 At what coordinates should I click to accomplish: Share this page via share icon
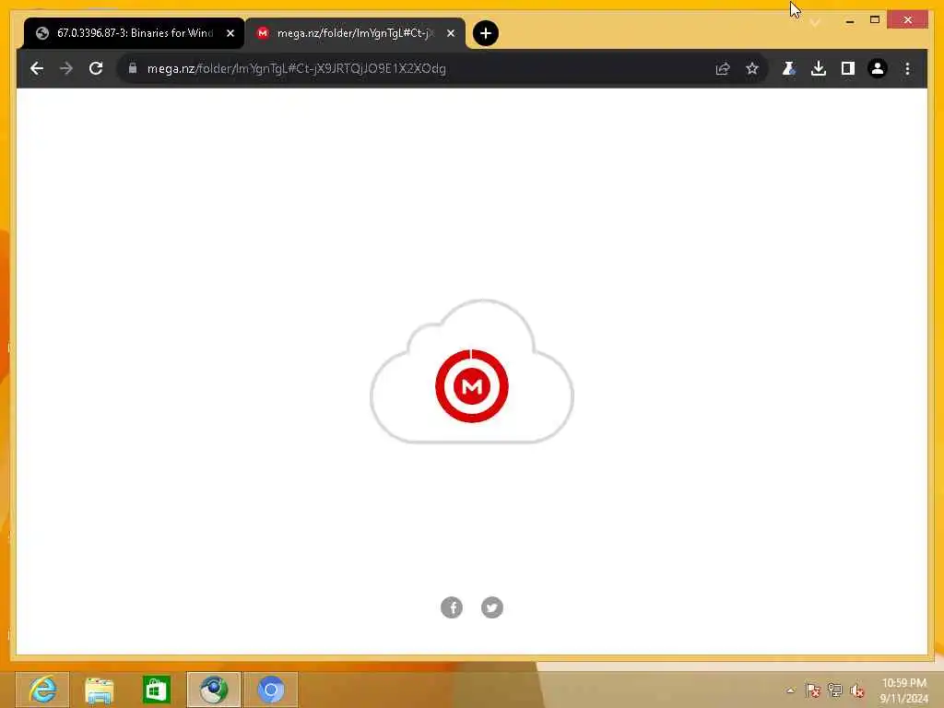point(723,68)
